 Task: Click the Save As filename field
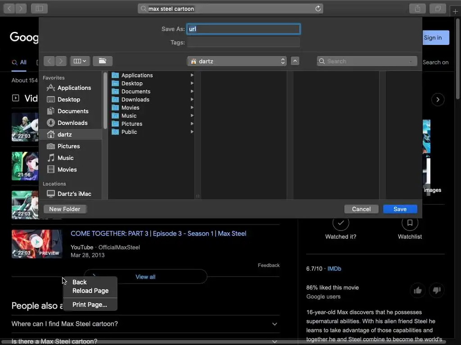[244, 29]
